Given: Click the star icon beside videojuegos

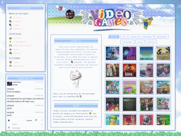Looking at the screenshot, I should pos(10,42).
